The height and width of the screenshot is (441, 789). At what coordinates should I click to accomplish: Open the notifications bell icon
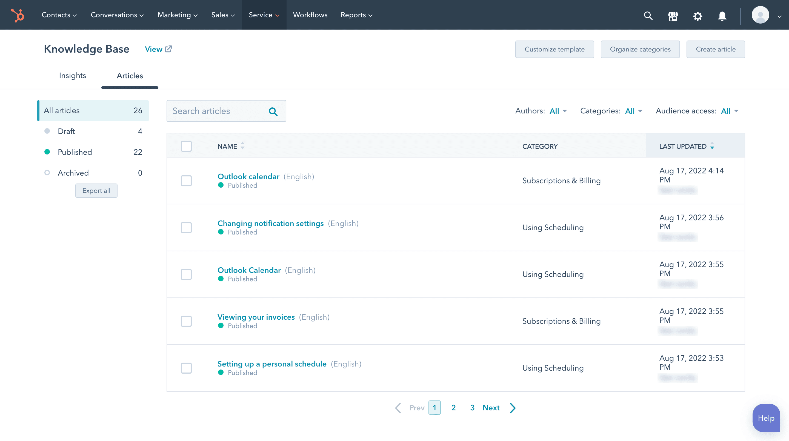(722, 16)
